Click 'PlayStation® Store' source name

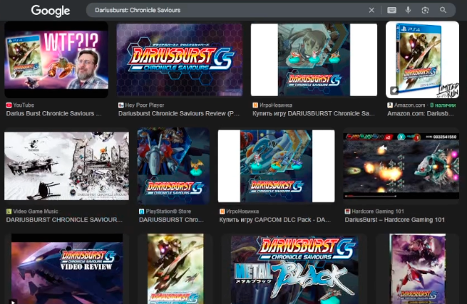[168, 211]
